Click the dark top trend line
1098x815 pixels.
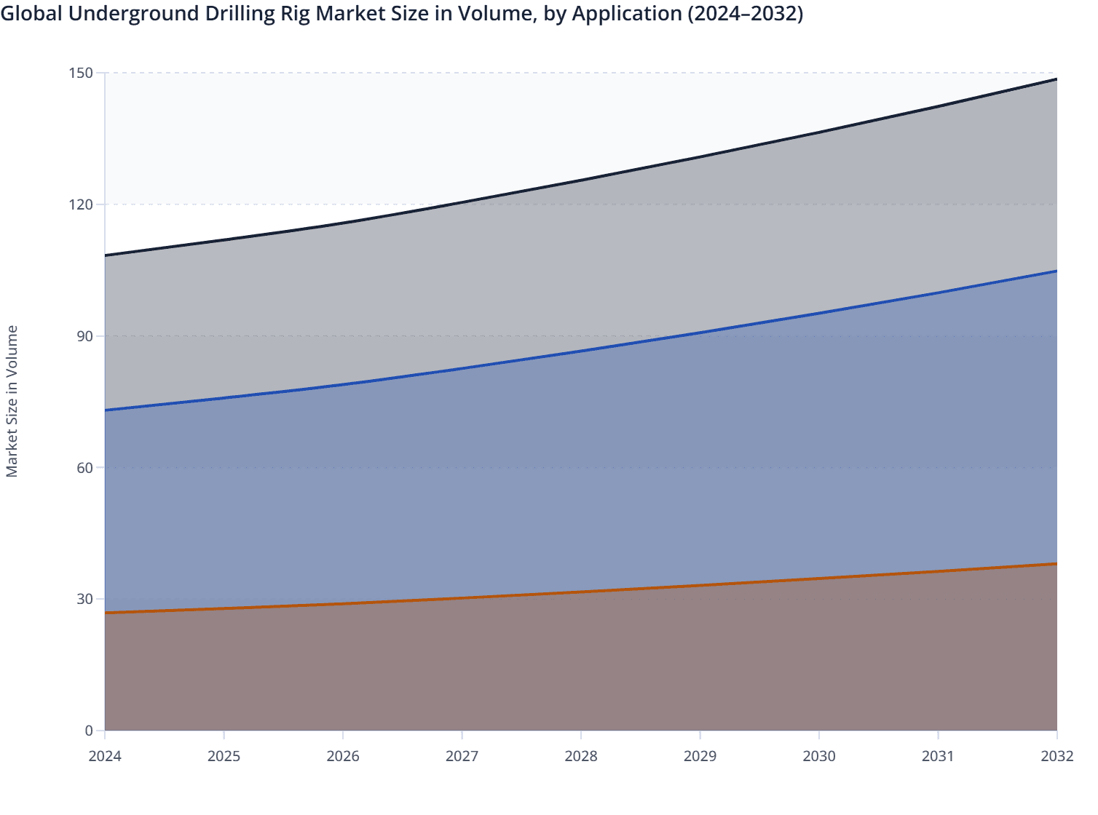(x=582, y=178)
